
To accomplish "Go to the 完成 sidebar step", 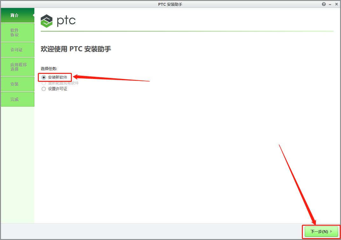I will pyautogui.click(x=17, y=99).
